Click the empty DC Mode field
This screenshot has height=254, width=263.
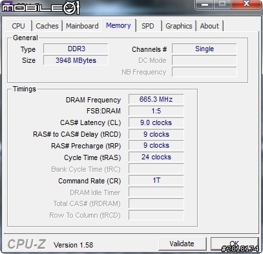point(204,60)
